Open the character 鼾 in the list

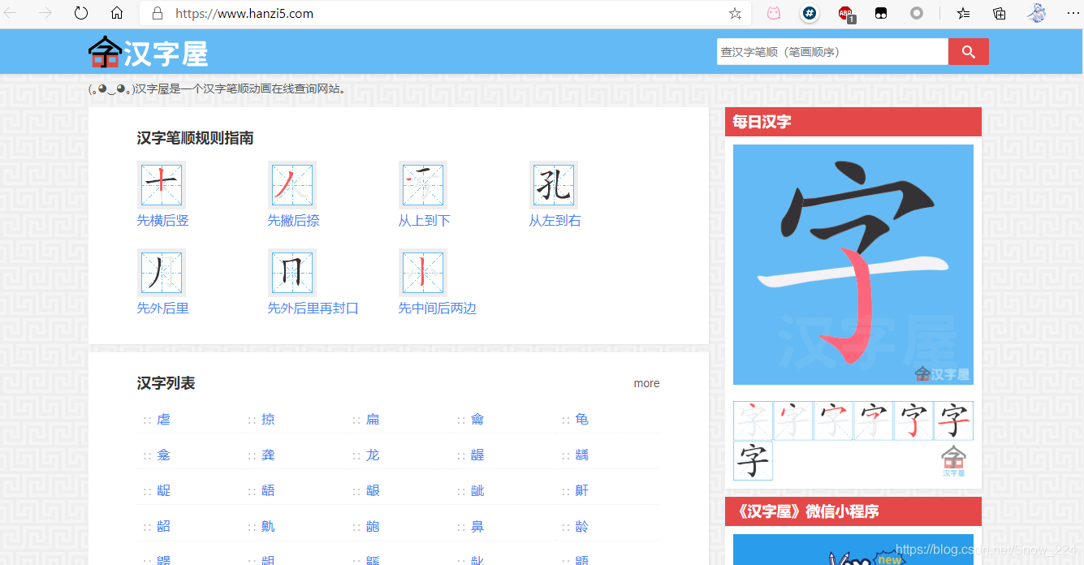coord(582,490)
